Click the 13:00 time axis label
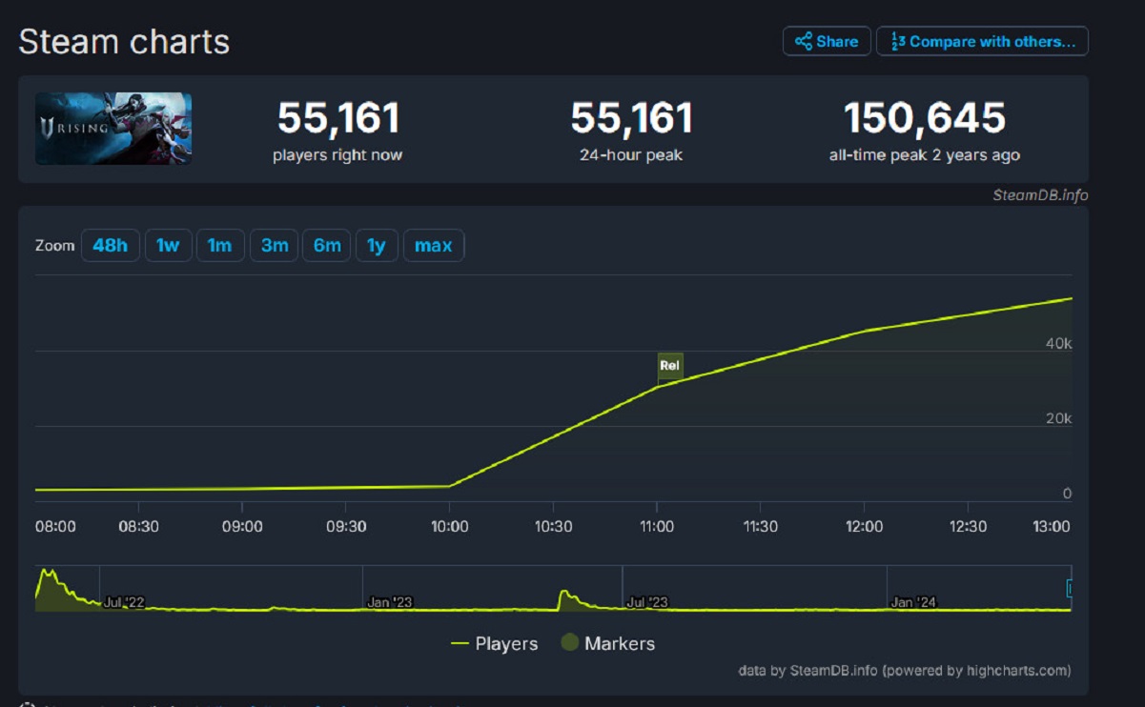 (1052, 527)
